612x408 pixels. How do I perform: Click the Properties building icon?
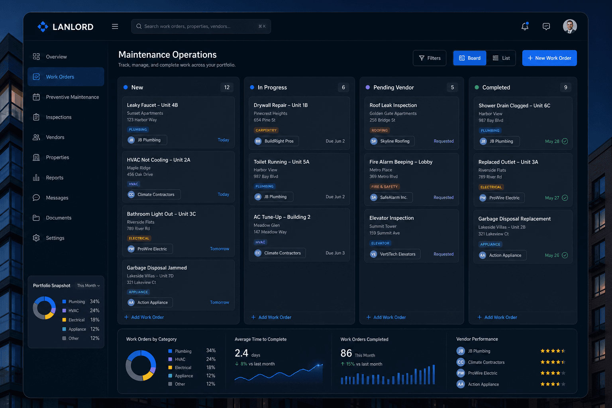(x=36, y=157)
